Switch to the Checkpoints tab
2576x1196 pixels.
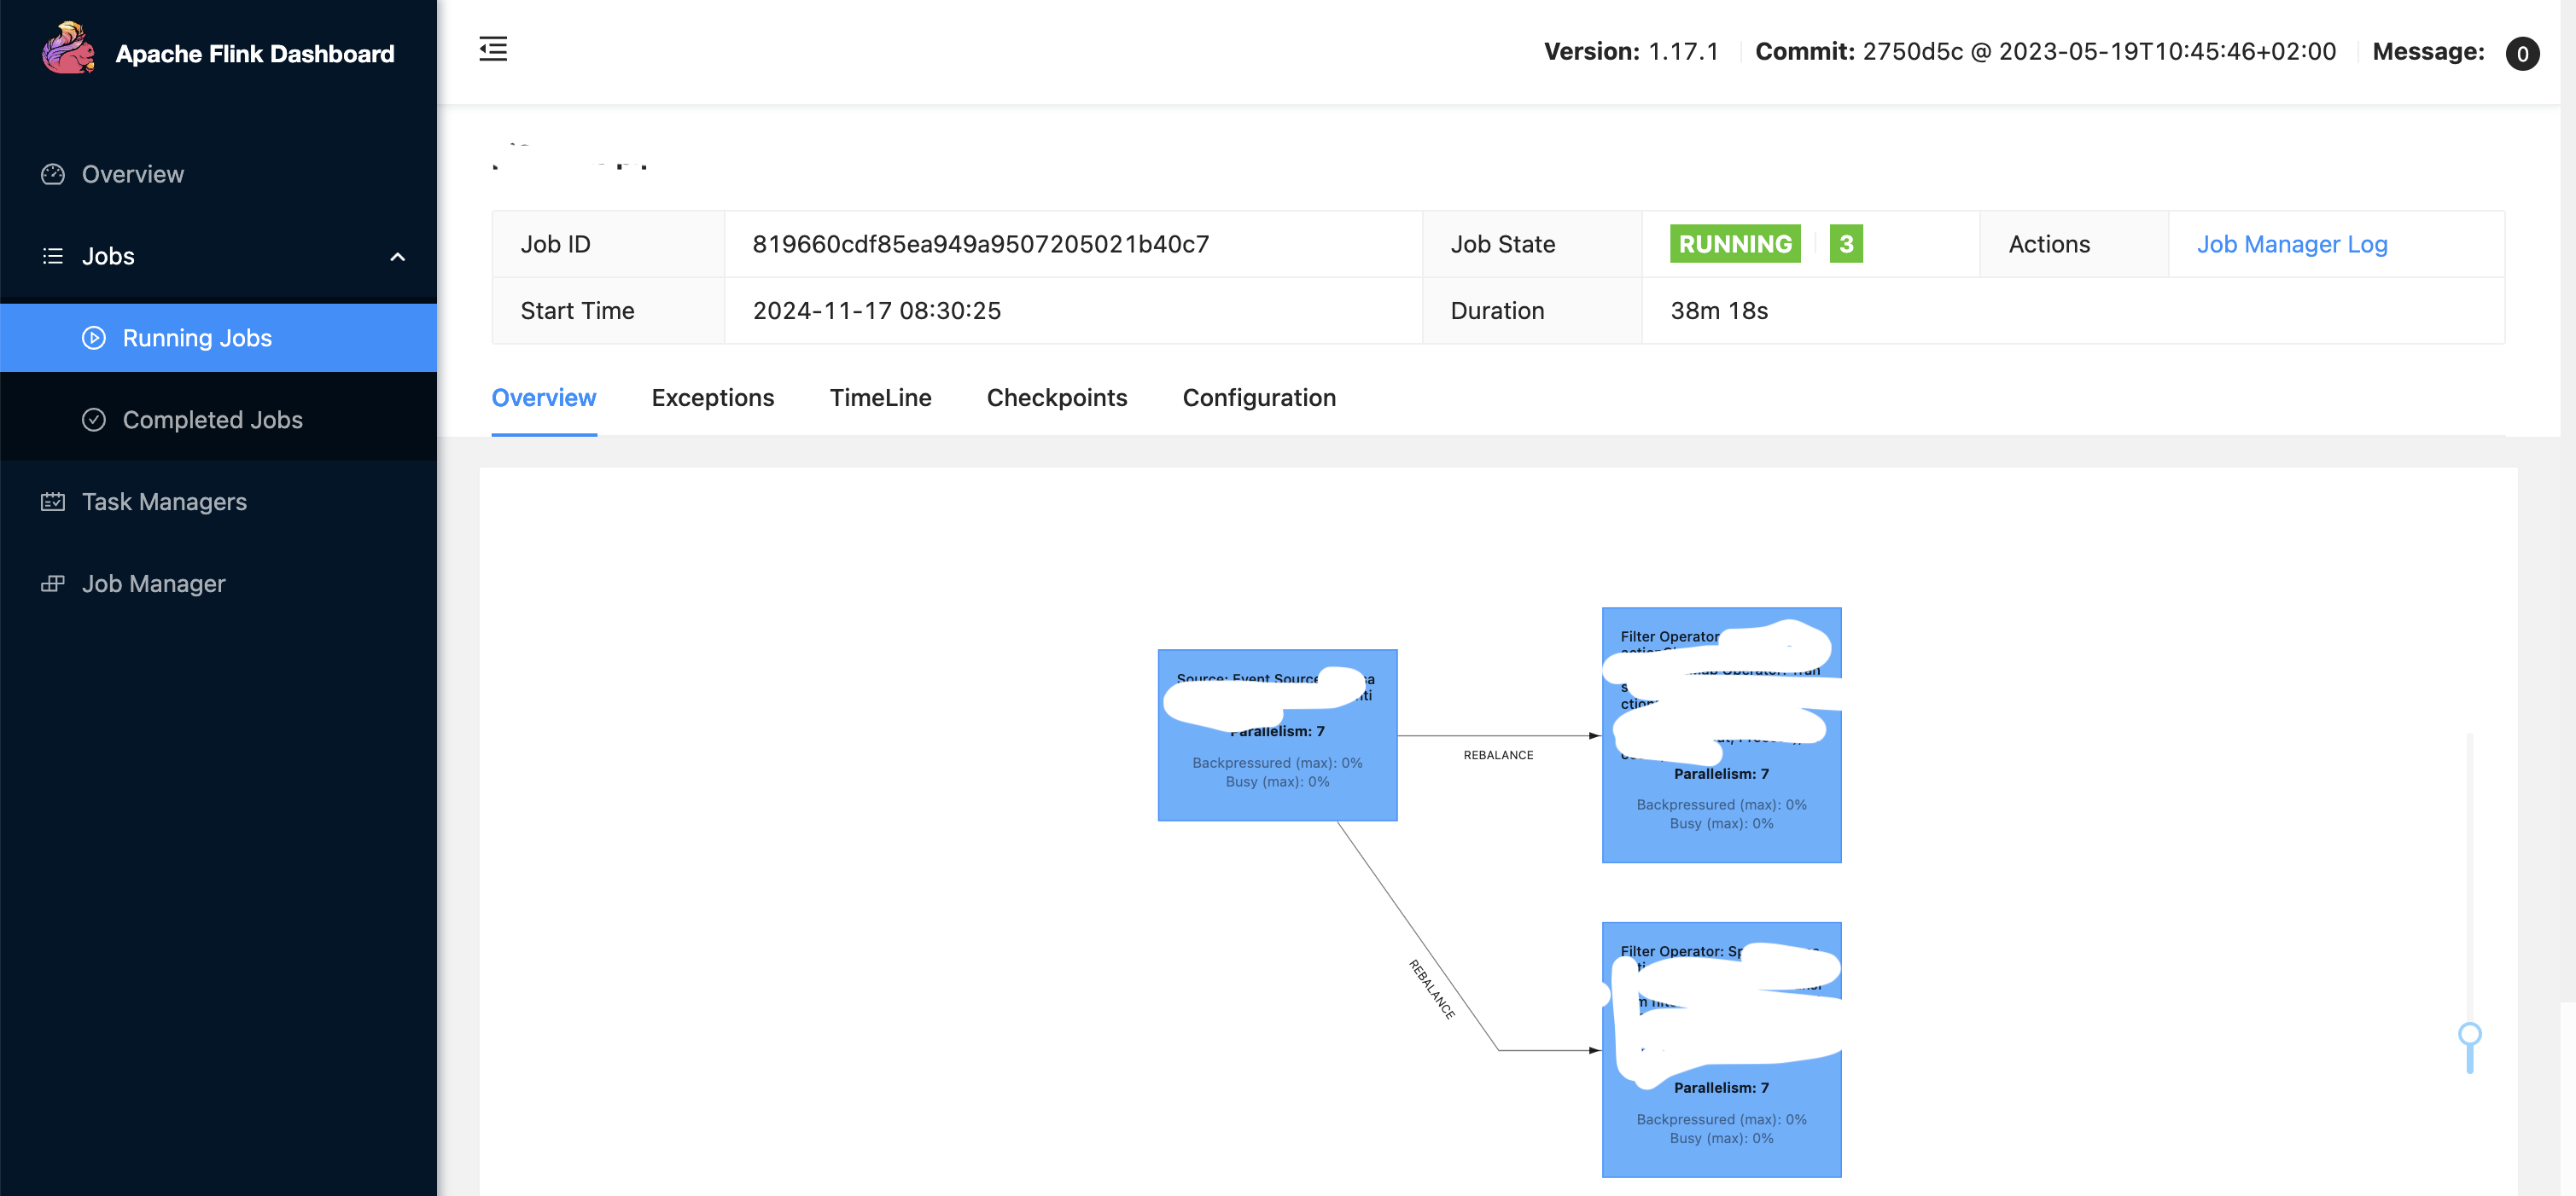click(x=1057, y=398)
